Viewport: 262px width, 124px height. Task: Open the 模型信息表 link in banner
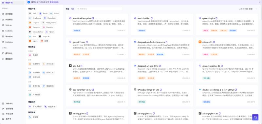[54, 2]
